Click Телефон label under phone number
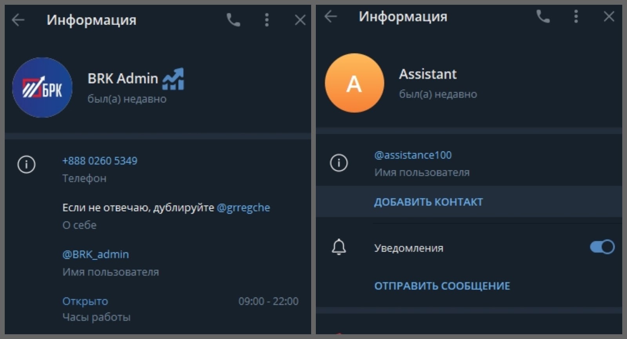The height and width of the screenshot is (339, 627). (x=84, y=178)
